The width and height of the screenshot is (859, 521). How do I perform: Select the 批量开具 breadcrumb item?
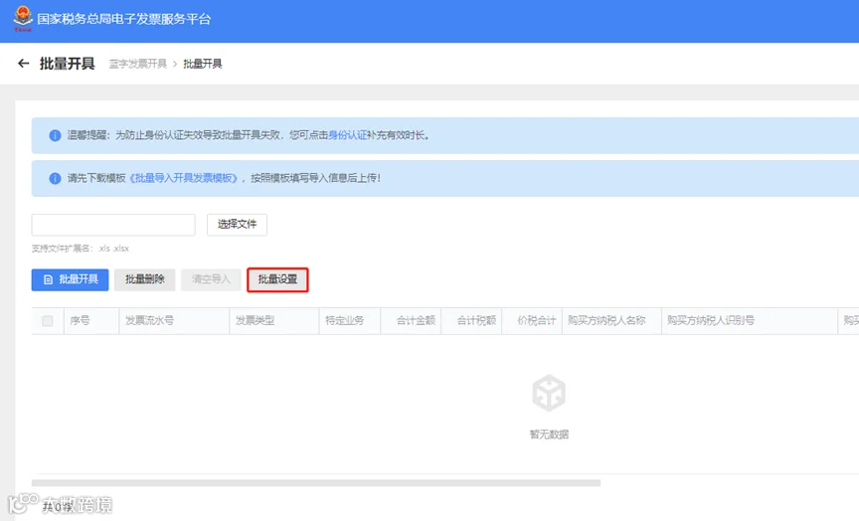(202, 64)
